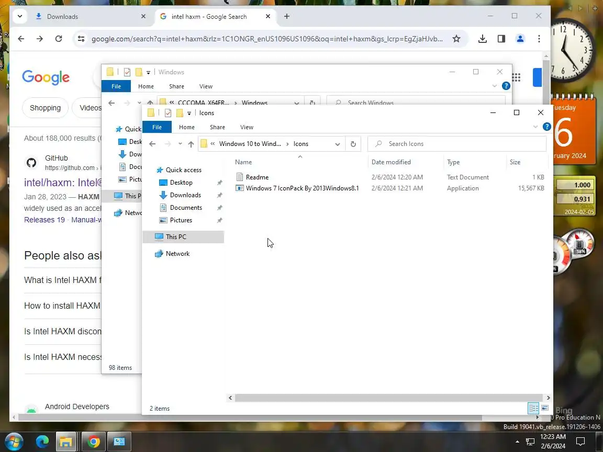Open address dropdown in the Windows explorer window behind
This screenshot has height=452, width=603.
296,103
